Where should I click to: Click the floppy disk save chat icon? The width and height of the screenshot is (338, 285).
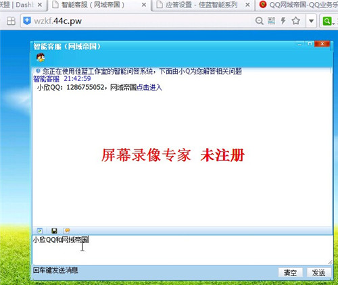[54, 230]
